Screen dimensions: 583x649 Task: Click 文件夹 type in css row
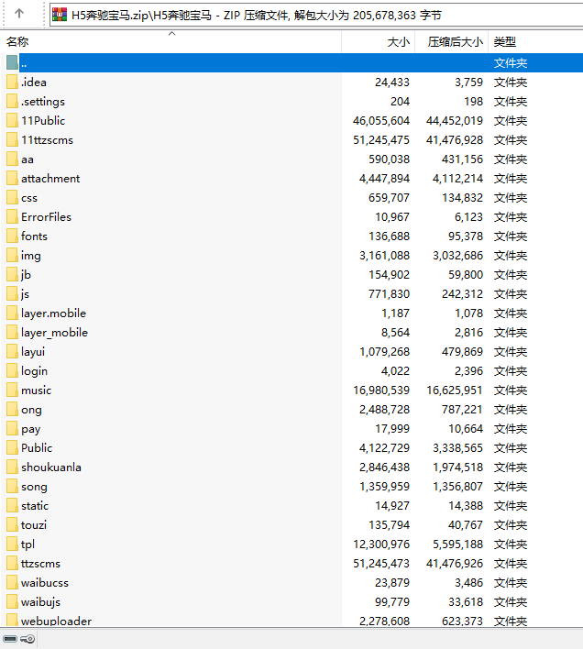point(511,198)
